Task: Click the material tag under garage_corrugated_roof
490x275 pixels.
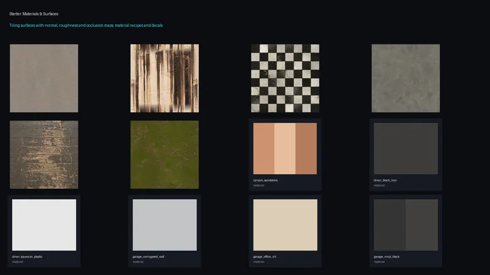Action: (138, 262)
